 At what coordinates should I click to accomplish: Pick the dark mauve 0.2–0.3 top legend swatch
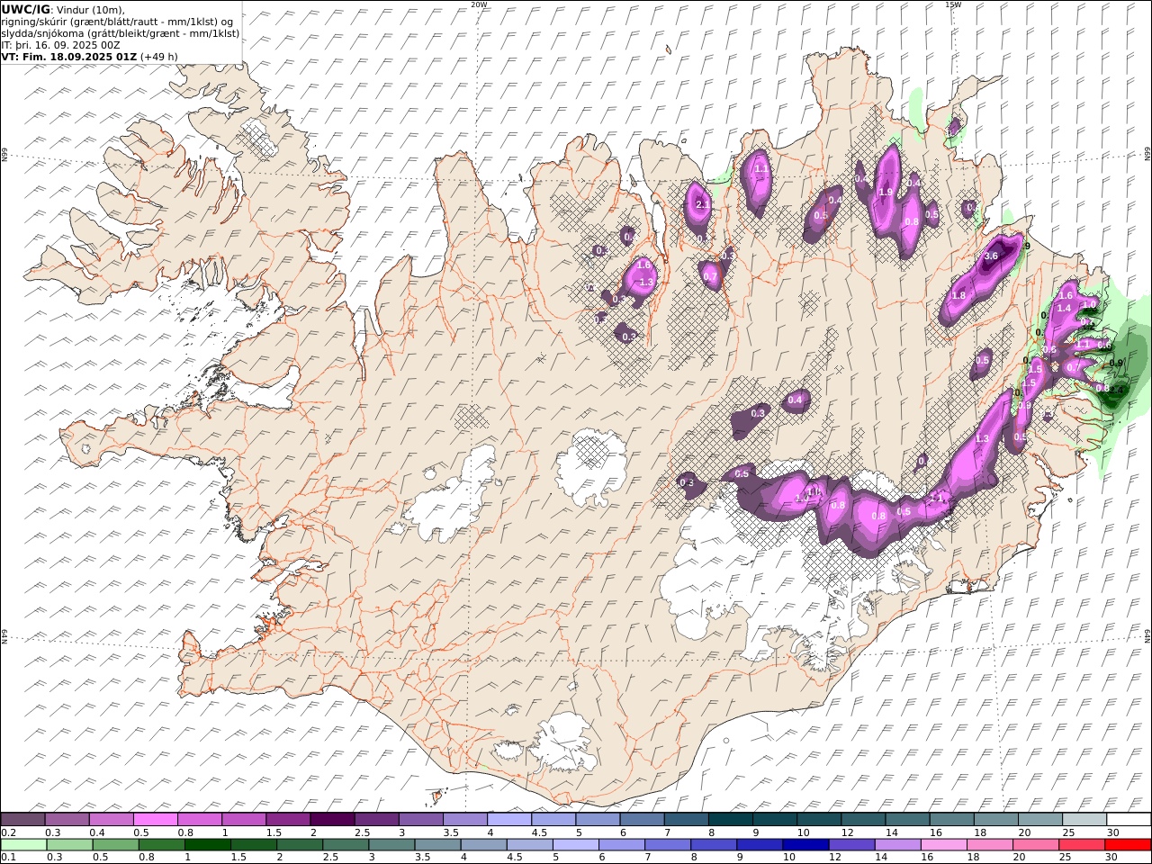tap(22, 820)
